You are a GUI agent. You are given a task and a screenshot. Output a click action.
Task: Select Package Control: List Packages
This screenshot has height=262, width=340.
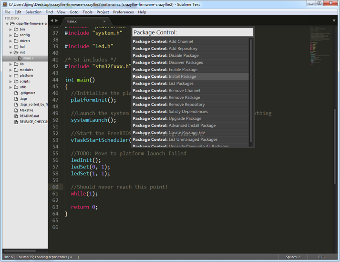tap(190, 84)
